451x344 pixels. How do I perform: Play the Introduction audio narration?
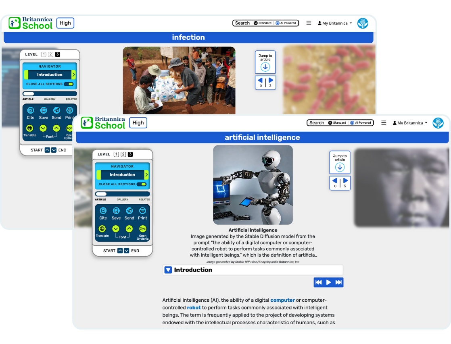click(328, 282)
